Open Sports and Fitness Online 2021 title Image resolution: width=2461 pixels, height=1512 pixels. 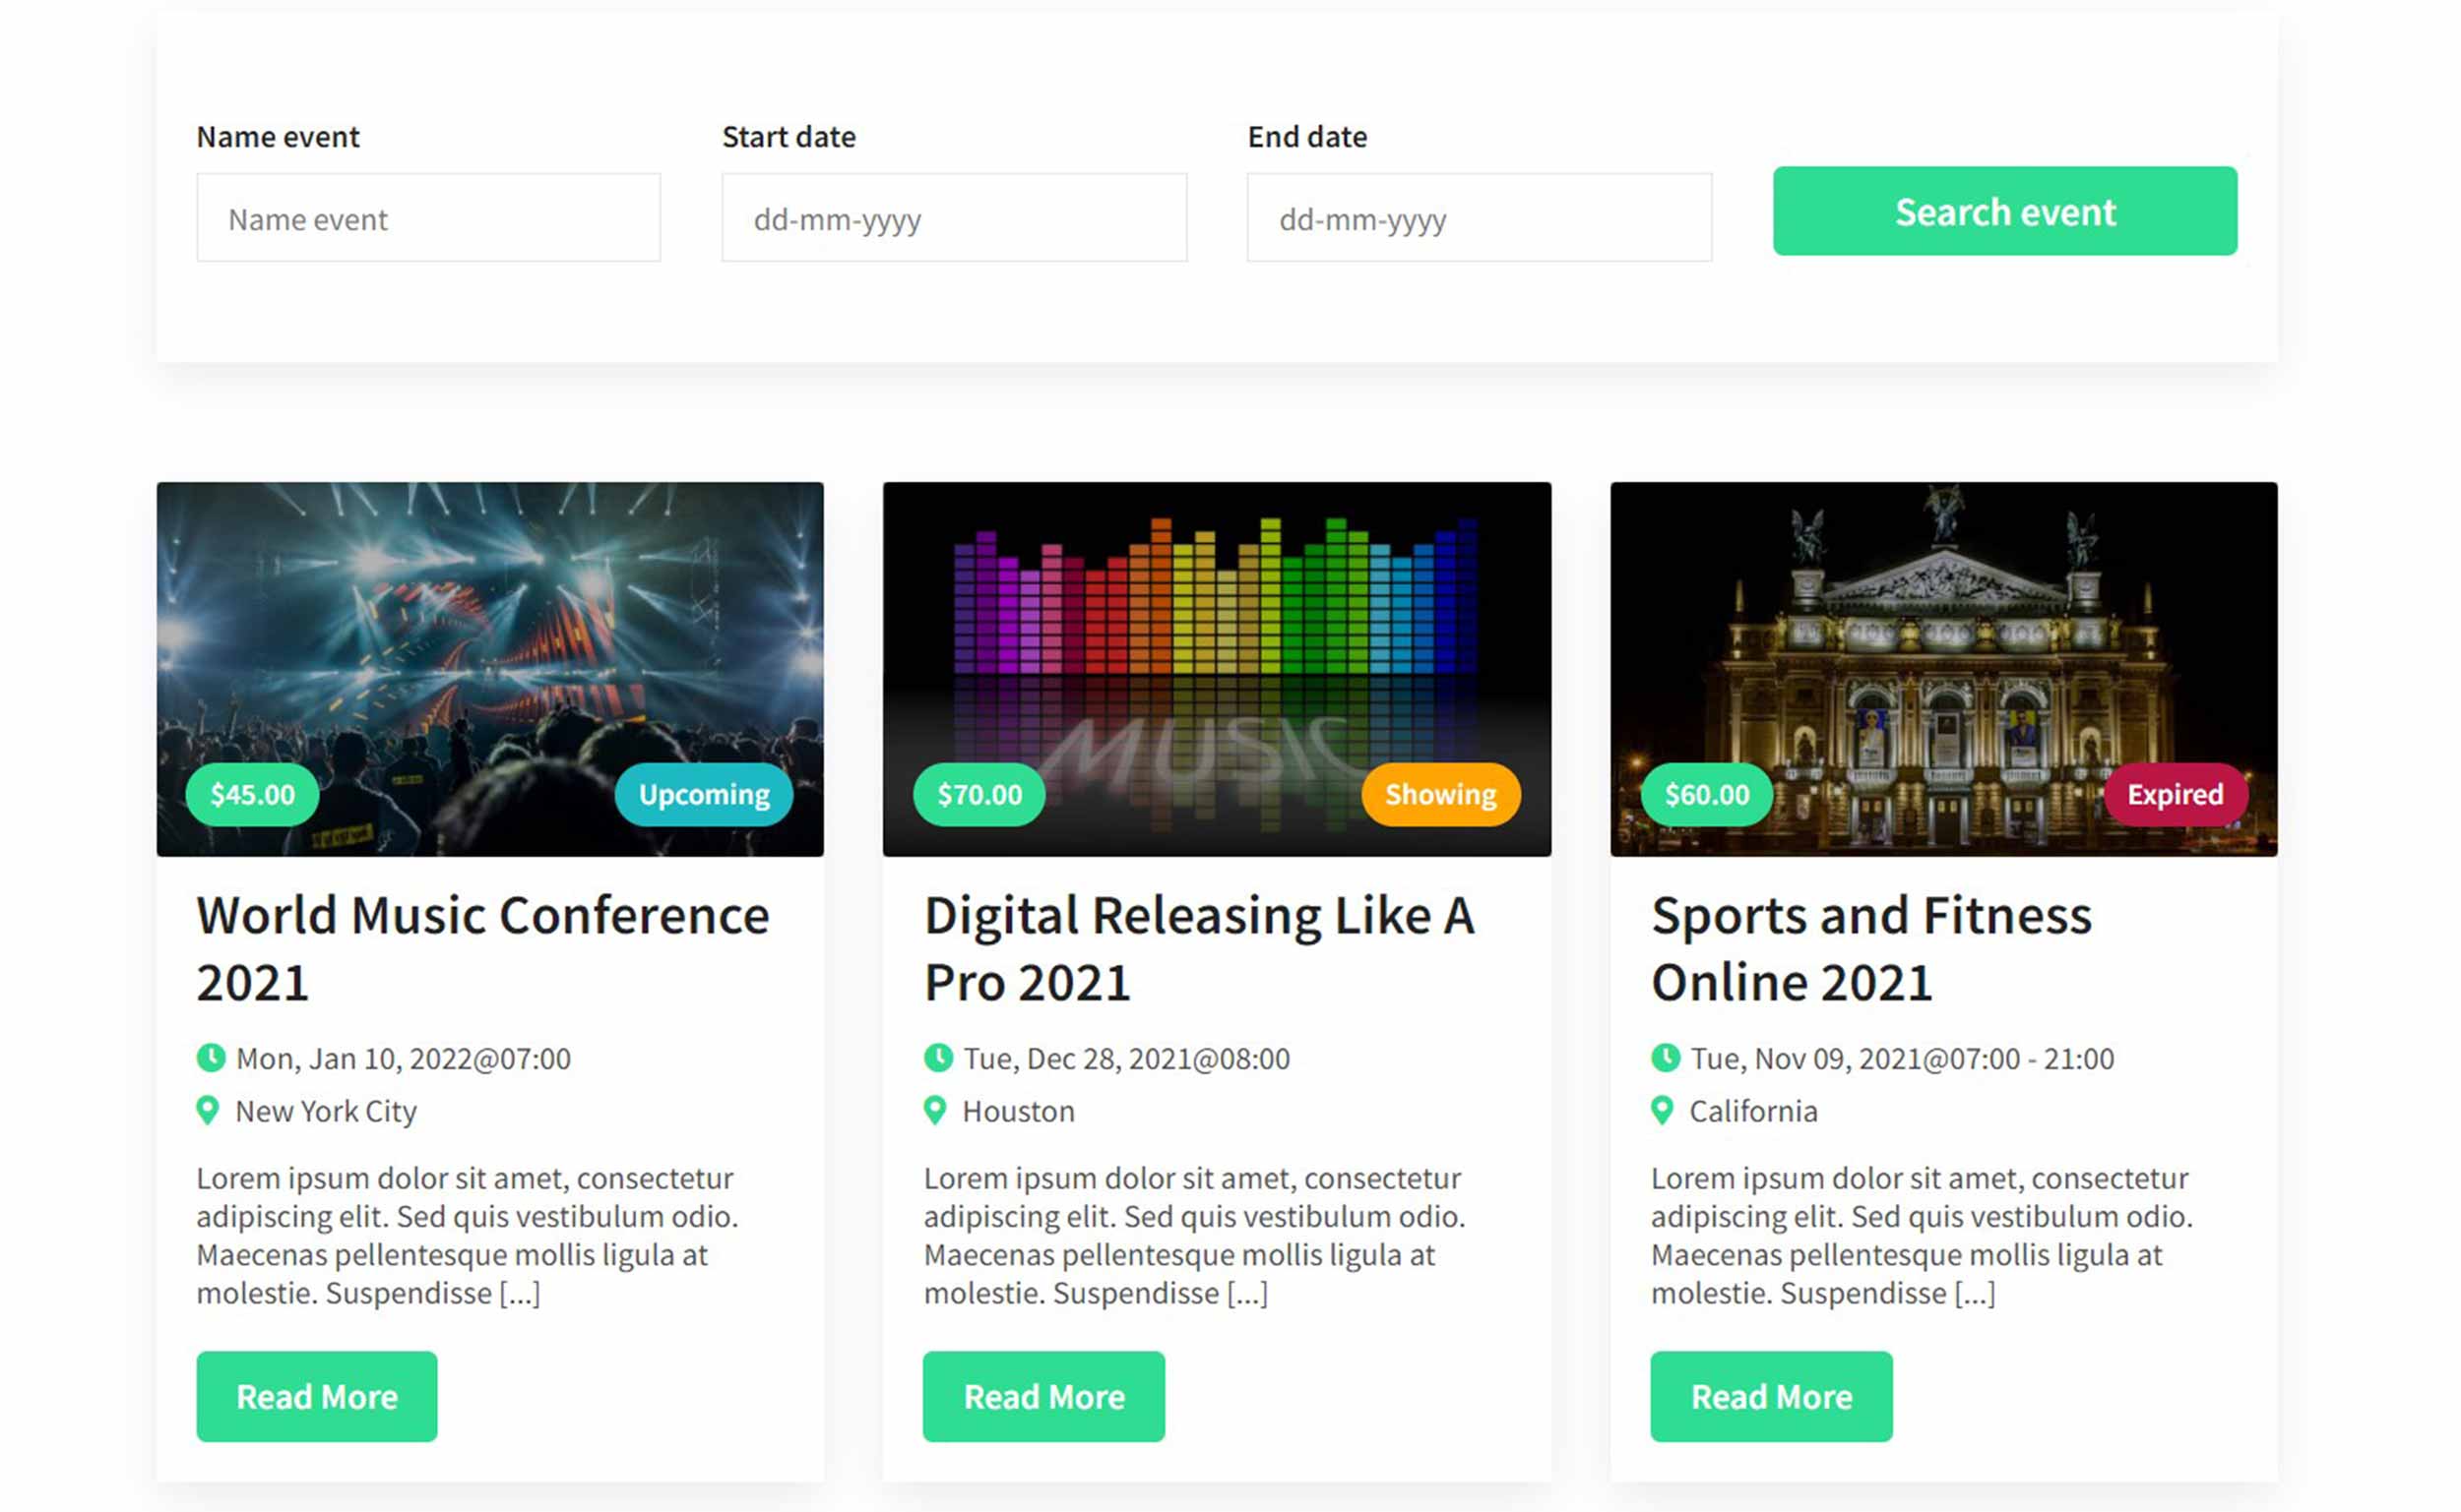[x=1870, y=949]
